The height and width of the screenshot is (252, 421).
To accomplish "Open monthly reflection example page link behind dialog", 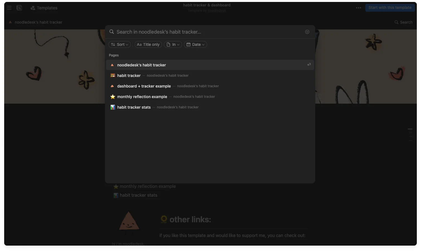I will pyautogui.click(x=145, y=186).
